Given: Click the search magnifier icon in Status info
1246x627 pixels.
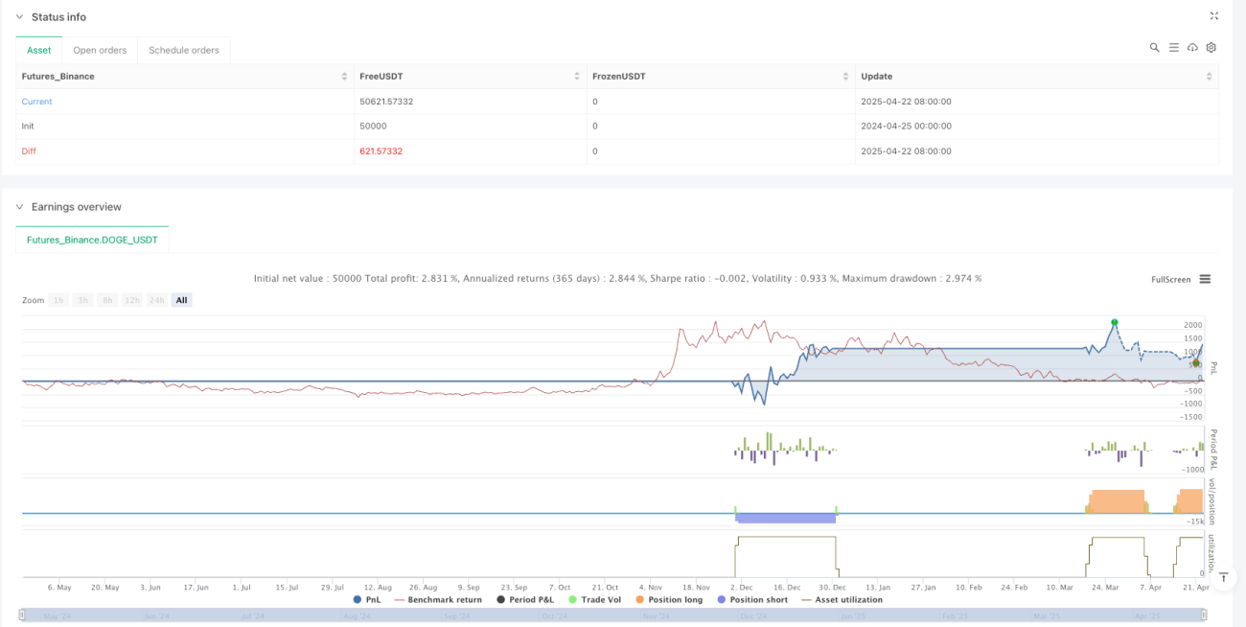Looking at the screenshot, I should (1154, 47).
